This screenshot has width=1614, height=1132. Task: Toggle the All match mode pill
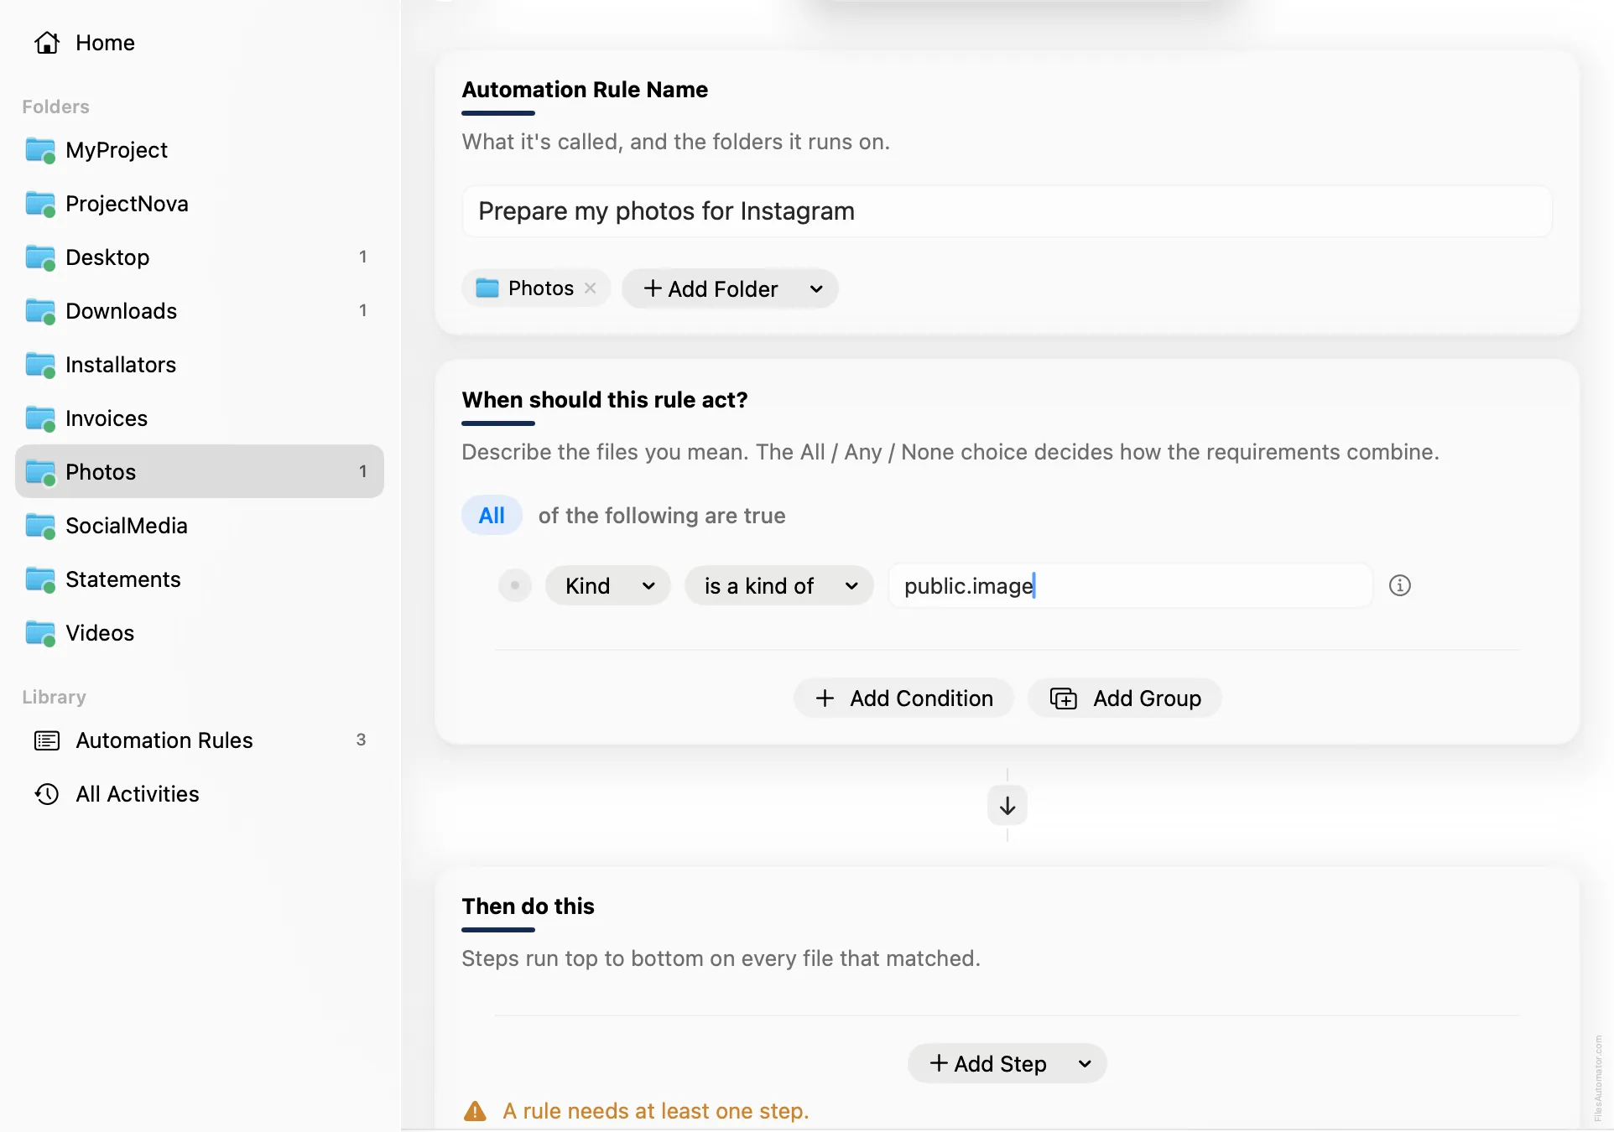coord(492,516)
